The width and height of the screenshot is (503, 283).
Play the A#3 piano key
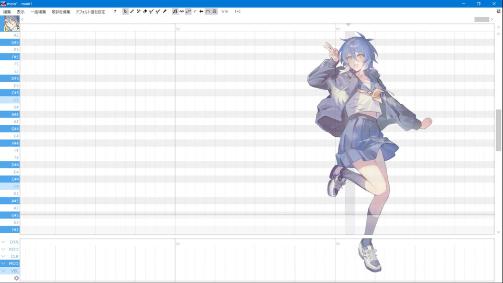(x=9, y=201)
